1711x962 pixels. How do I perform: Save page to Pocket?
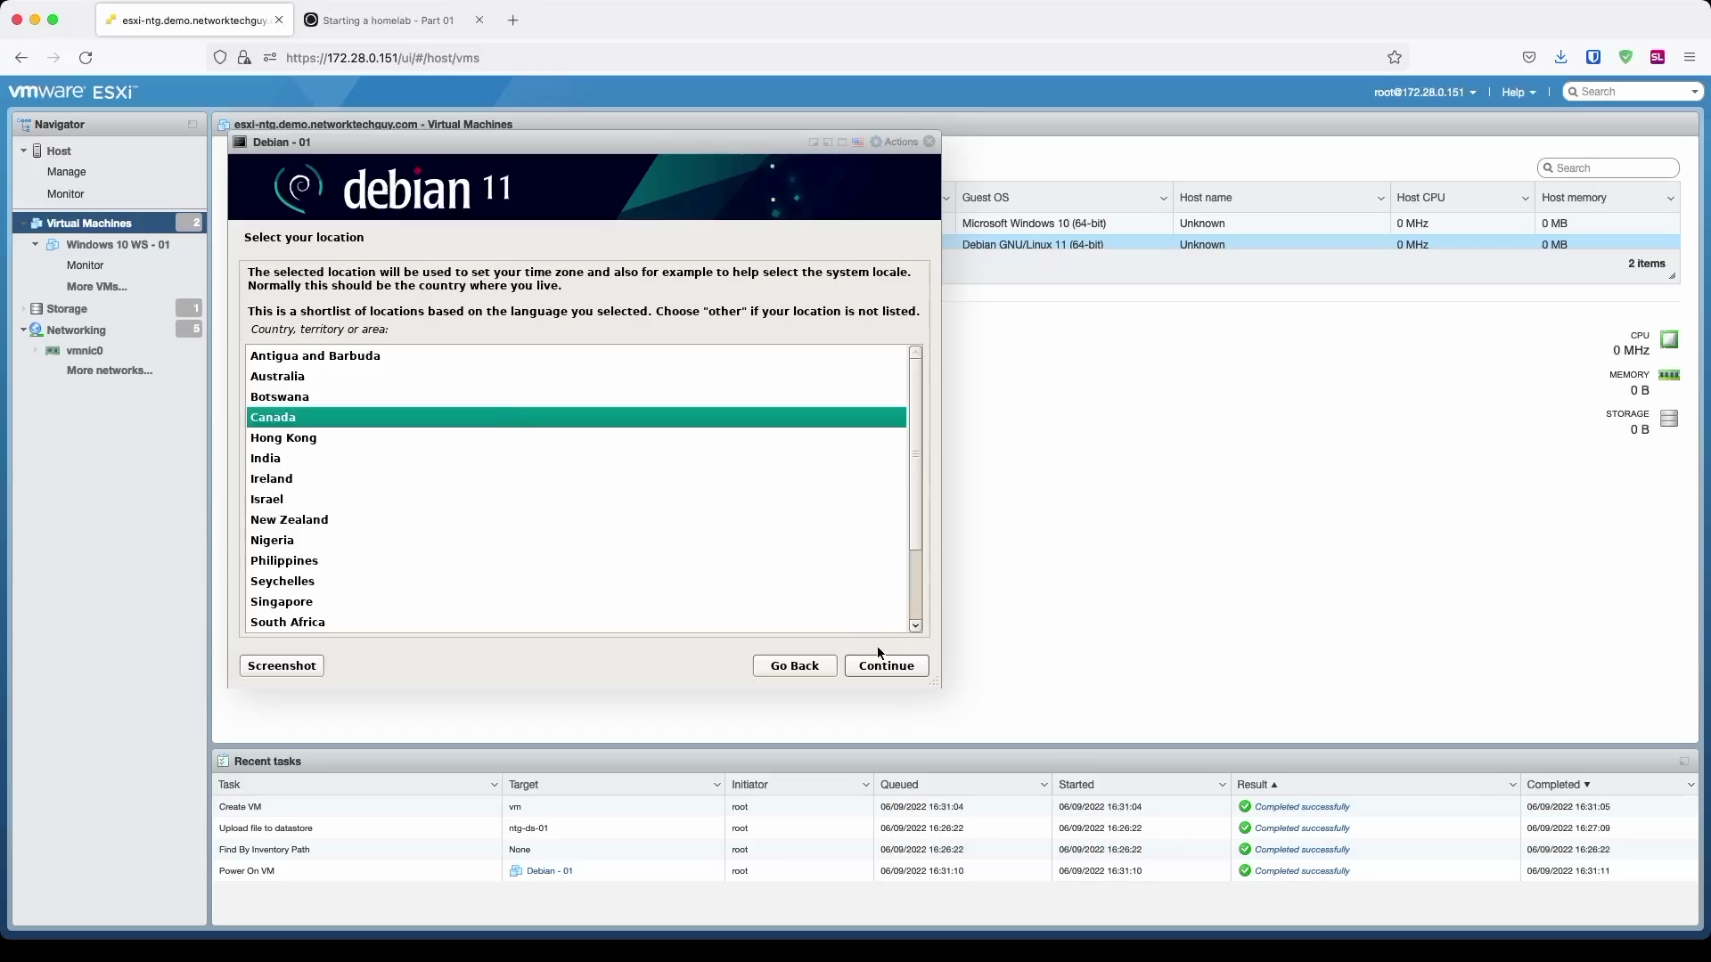1529,57
